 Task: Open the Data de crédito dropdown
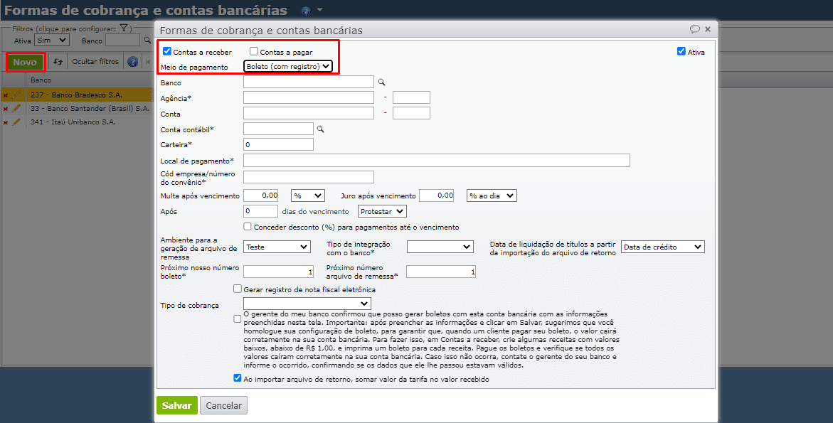coord(662,247)
